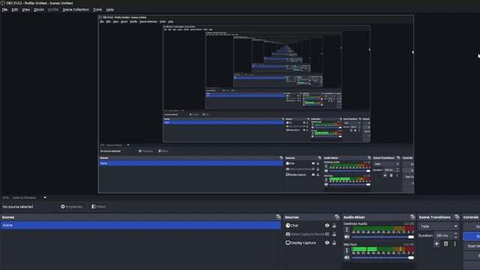Open the Help menu
This screenshot has height=270, width=480.
click(109, 10)
